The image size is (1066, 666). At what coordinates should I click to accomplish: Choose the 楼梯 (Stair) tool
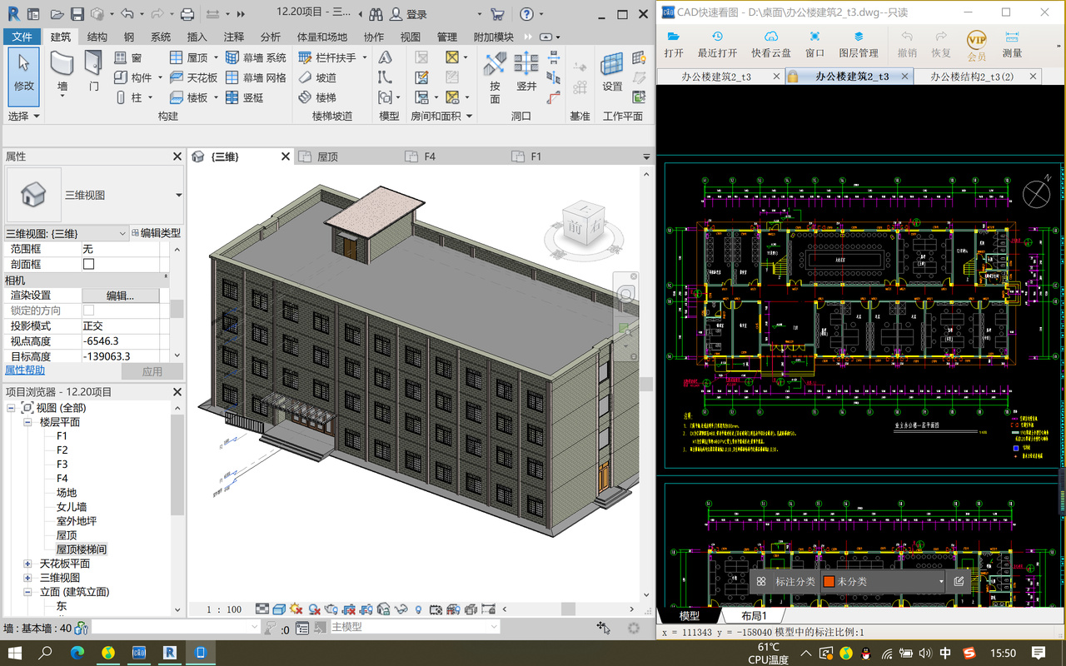click(317, 97)
